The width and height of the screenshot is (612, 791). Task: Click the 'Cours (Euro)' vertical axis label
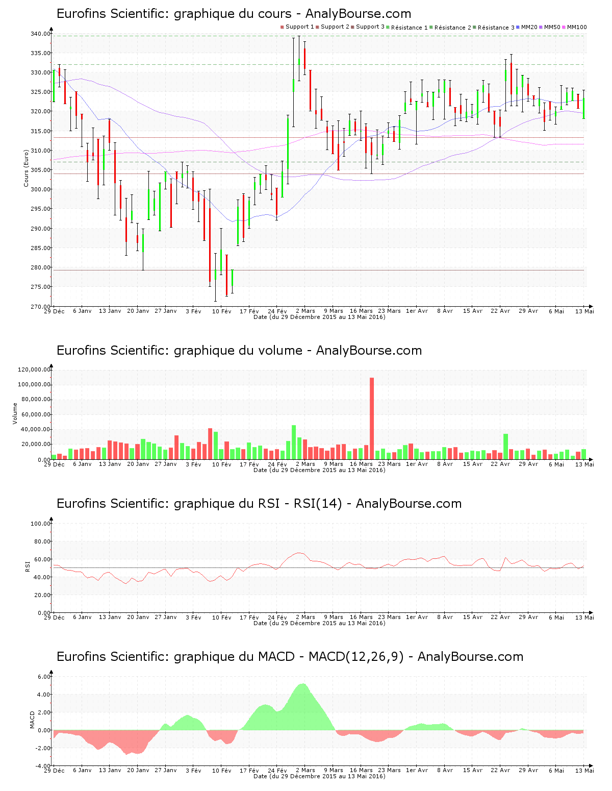26,168
